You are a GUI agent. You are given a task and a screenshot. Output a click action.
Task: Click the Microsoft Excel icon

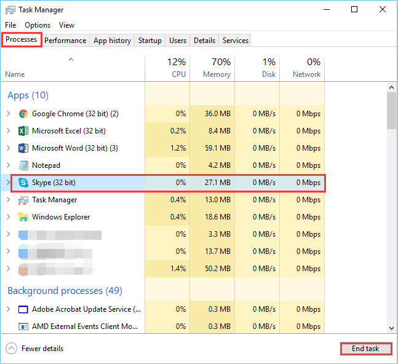23,131
